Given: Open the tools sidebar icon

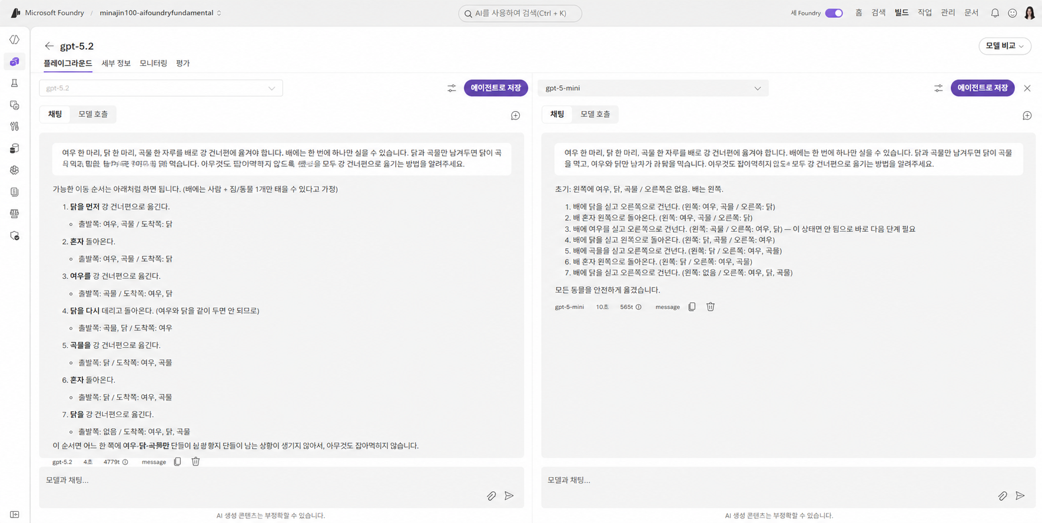Looking at the screenshot, I should coord(15,126).
